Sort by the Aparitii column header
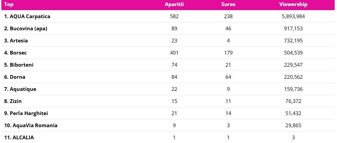This screenshot has height=143, width=337. pos(174,4)
